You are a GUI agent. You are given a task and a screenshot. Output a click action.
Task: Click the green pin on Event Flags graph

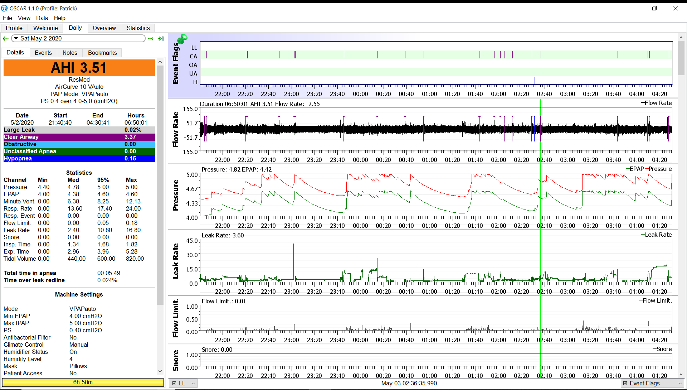(182, 38)
